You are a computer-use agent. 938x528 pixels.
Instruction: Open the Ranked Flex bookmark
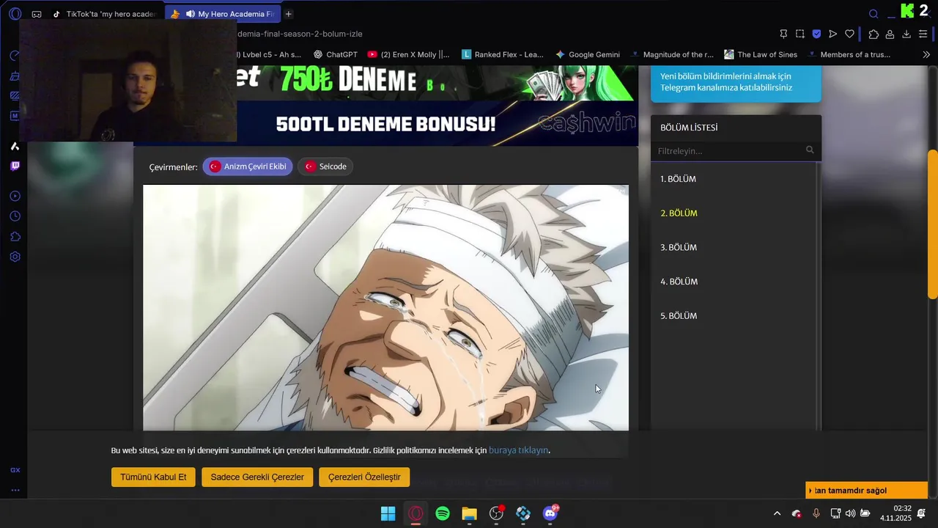[503, 54]
